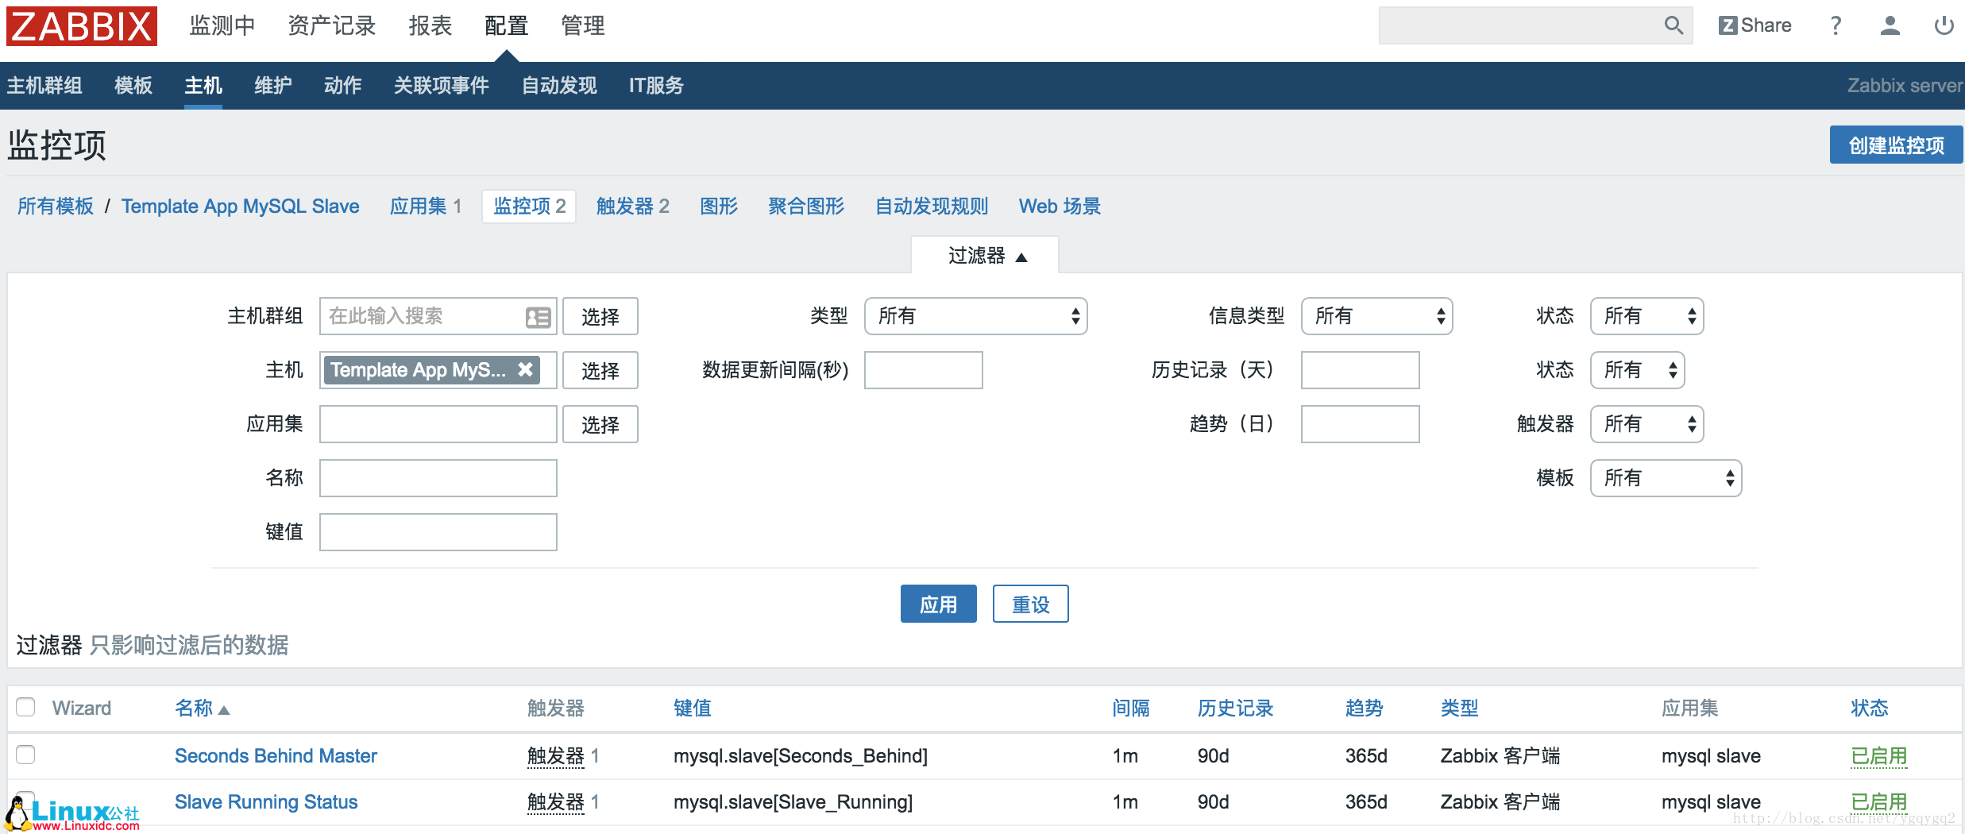This screenshot has height=834, width=1965.
Task: Click the 名称 filter input field
Action: [x=438, y=478]
